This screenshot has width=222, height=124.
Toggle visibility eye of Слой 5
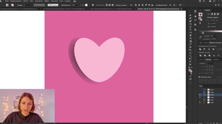coord(200,95)
